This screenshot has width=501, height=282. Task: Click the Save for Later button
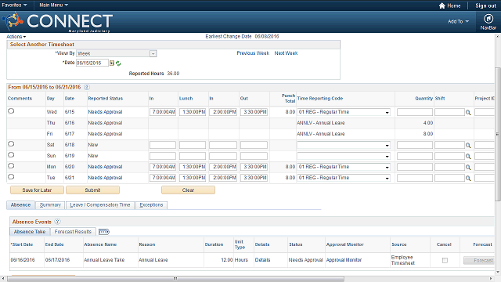37,190
